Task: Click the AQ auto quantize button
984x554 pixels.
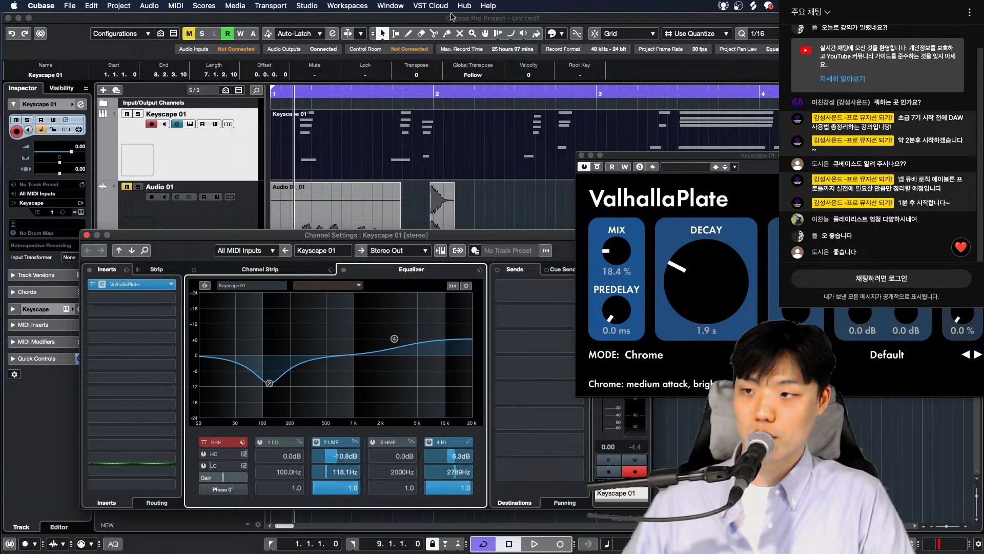Action: [x=113, y=544]
